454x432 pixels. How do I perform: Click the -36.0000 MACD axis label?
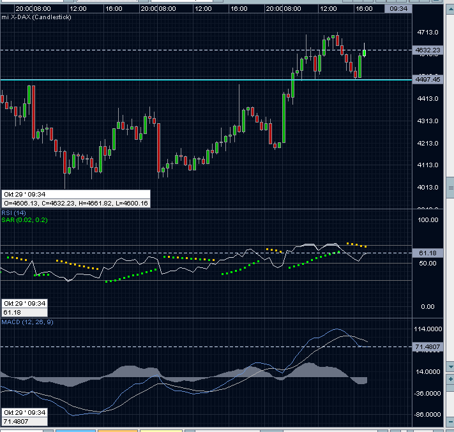pos(428,394)
